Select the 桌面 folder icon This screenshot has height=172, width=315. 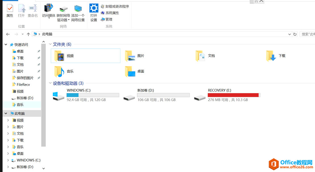[130, 71]
